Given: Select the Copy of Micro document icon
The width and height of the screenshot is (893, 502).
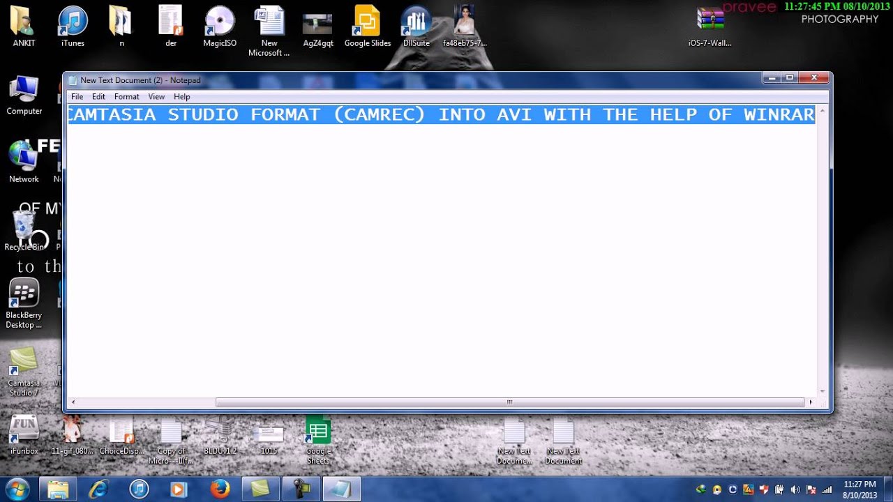Looking at the screenshot, I should [x=171, y=440].
